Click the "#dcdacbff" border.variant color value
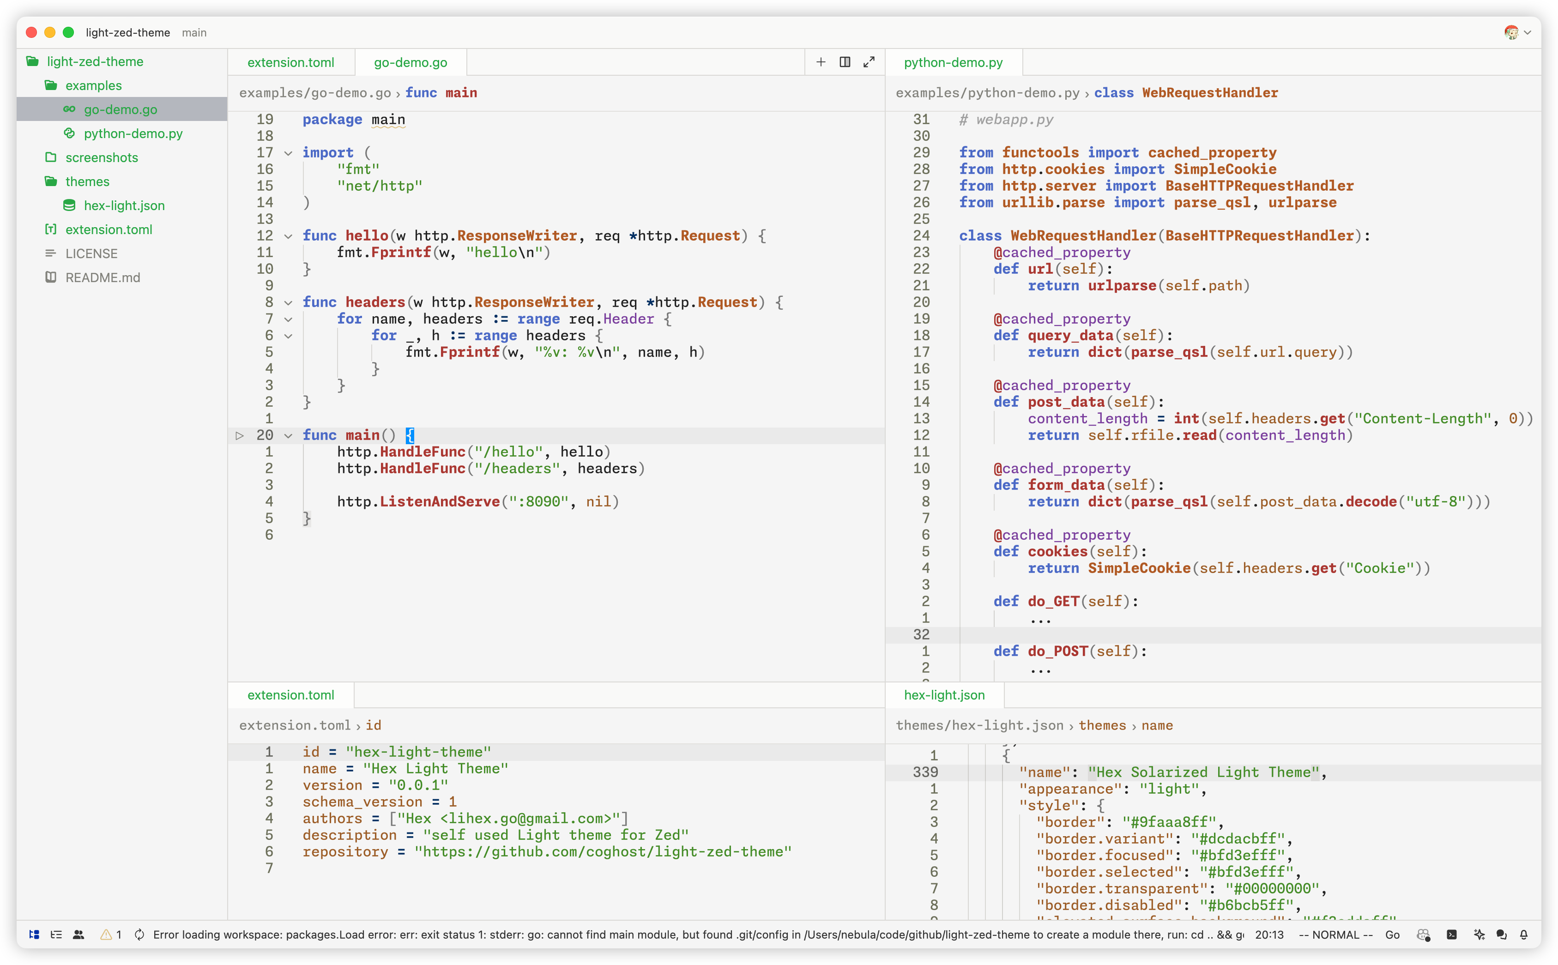Viewport: 1558px width, 965px height. click(1238, 838)
